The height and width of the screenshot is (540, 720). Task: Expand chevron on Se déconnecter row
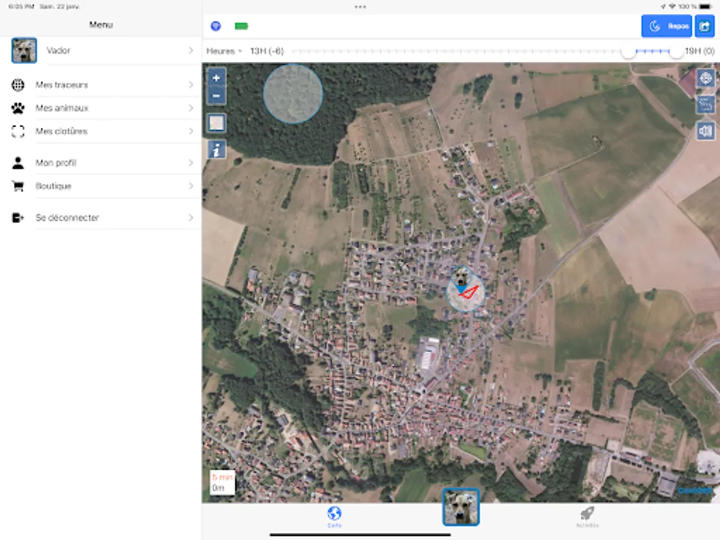click(191, 218)
